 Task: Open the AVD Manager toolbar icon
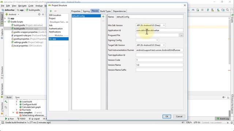pos(212,10)
